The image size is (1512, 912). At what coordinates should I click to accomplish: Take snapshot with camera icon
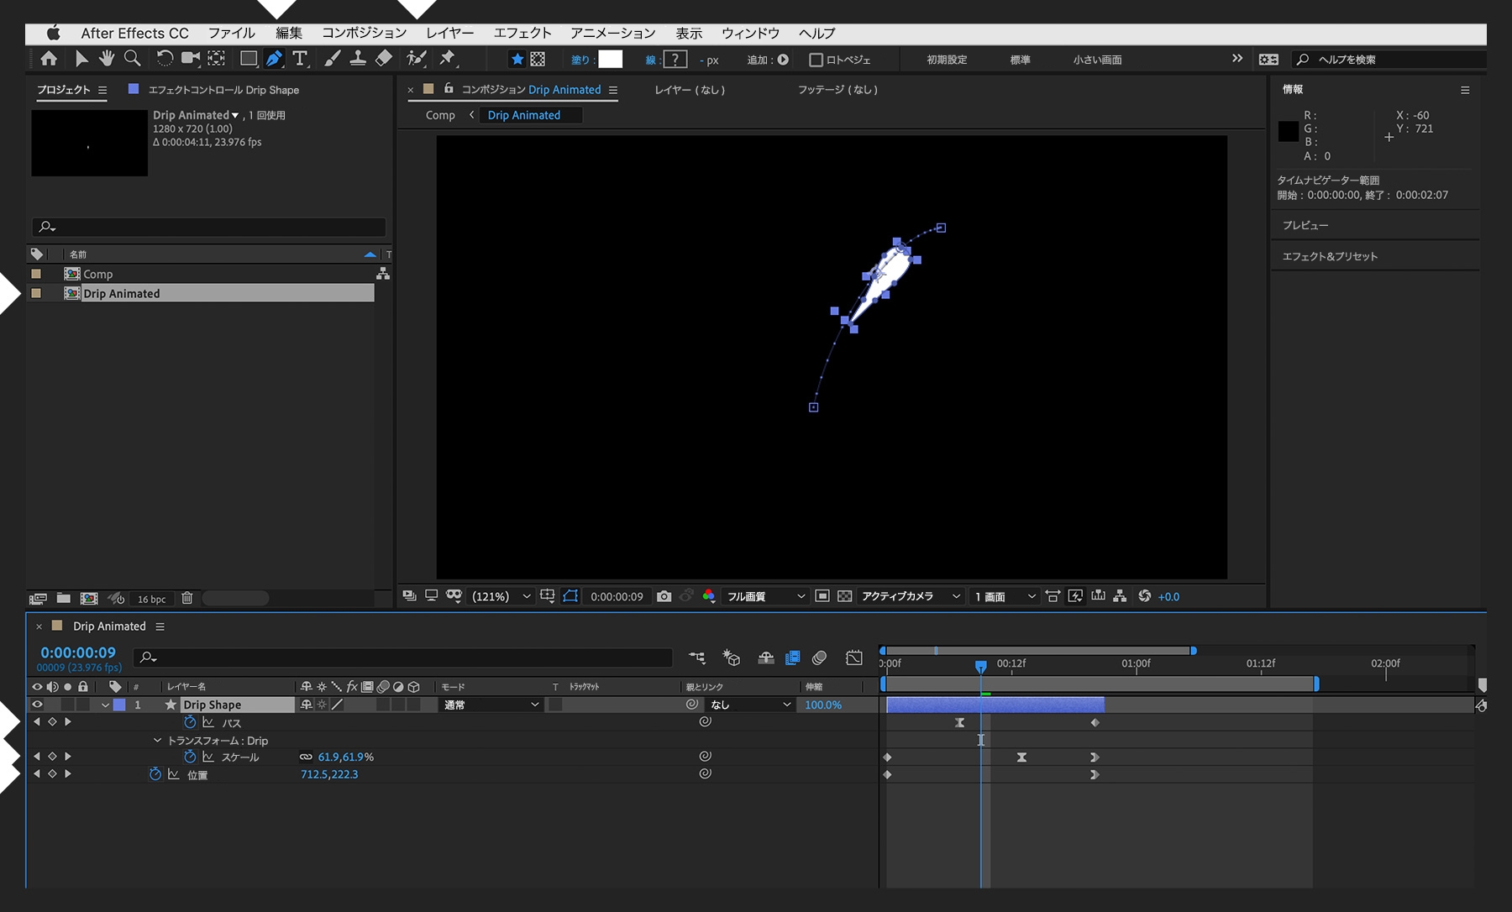(664, 596)
